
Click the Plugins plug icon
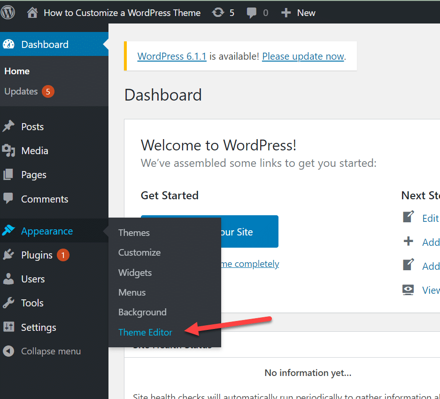[x=8, y=255]
